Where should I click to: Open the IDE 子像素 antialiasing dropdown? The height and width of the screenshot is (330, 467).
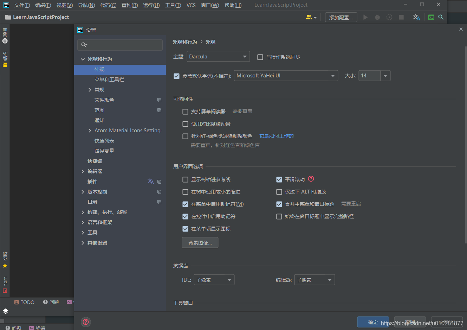tap(214, 280)
